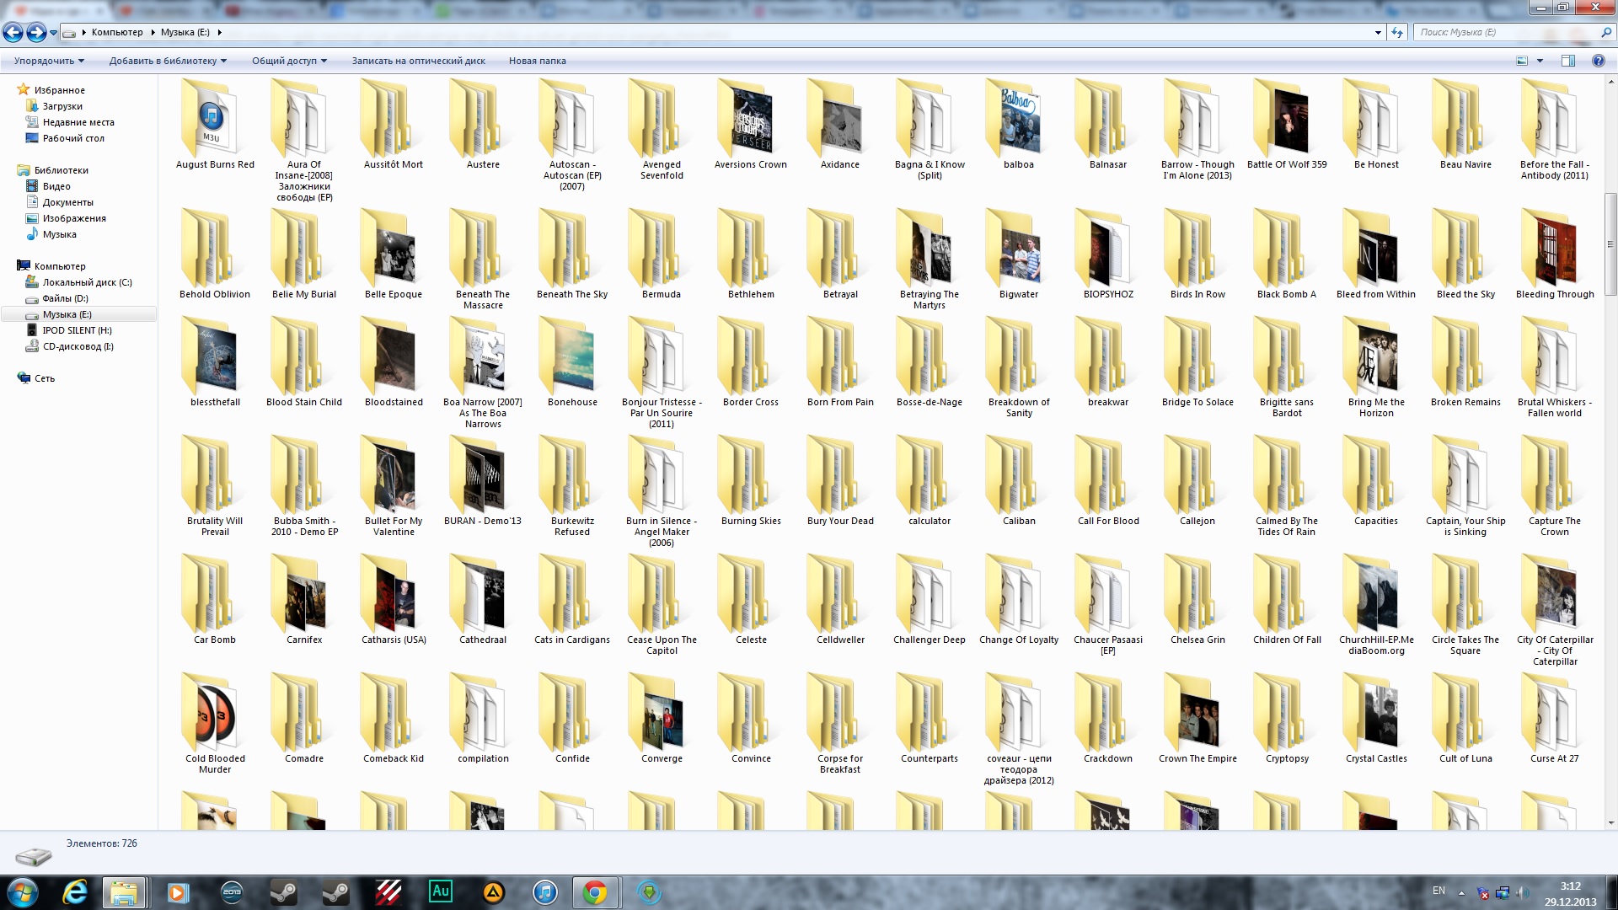Click the help question mark icon
The image size is (1618, 910).
point(1598,61)
